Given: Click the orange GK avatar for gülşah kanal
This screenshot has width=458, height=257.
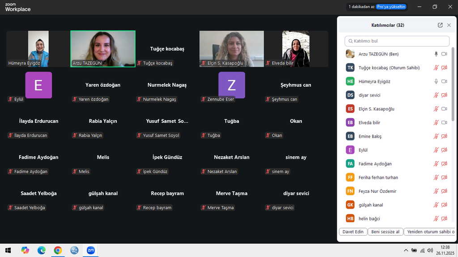Looking at the screenshot, I should [x=350, y=205].
